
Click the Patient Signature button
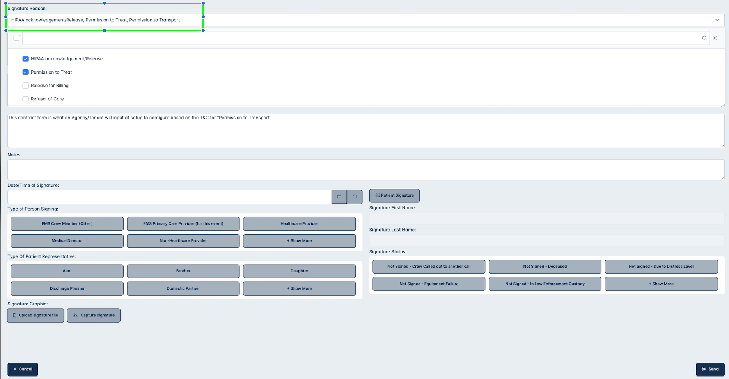(x=394, y=195)
